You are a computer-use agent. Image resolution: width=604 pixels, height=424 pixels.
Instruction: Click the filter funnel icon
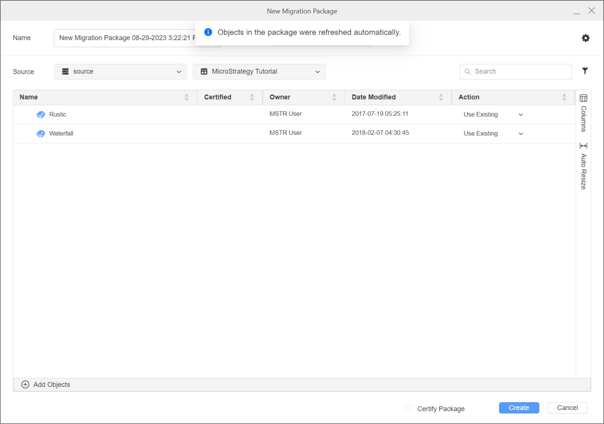click(585, 71)
